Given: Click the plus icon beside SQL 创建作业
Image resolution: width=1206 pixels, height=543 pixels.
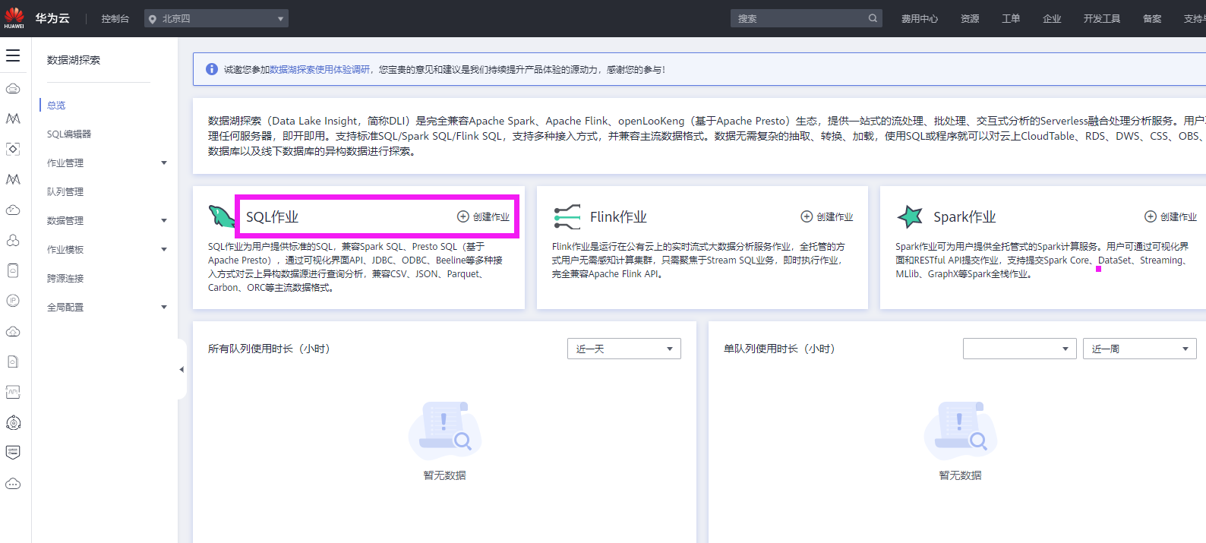Looking at the screenshot, I should tap(463, 216).
